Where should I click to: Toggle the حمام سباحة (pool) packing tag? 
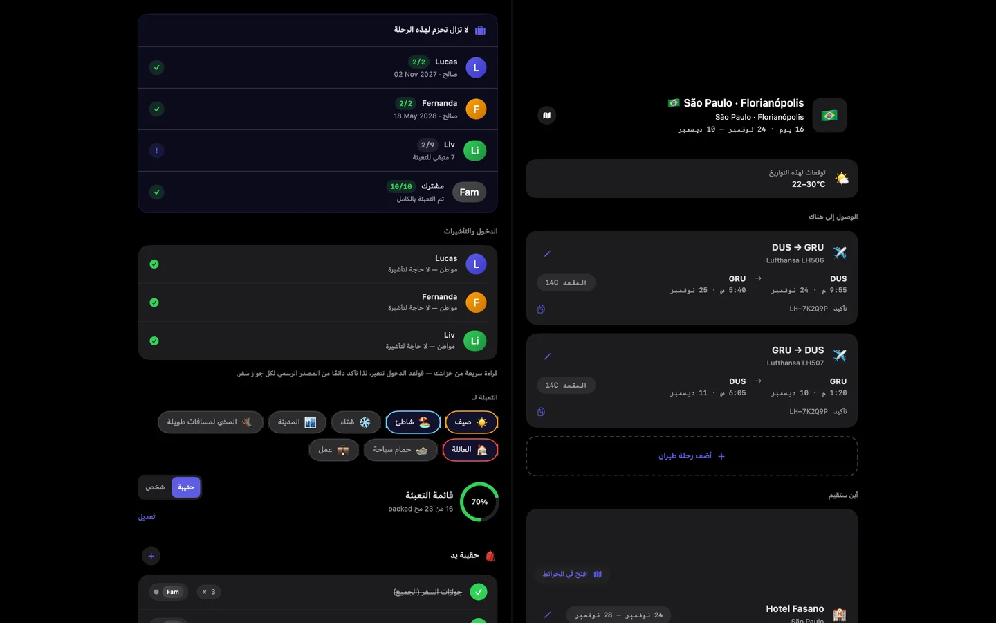pyautogui.click(x=401, y=450)
